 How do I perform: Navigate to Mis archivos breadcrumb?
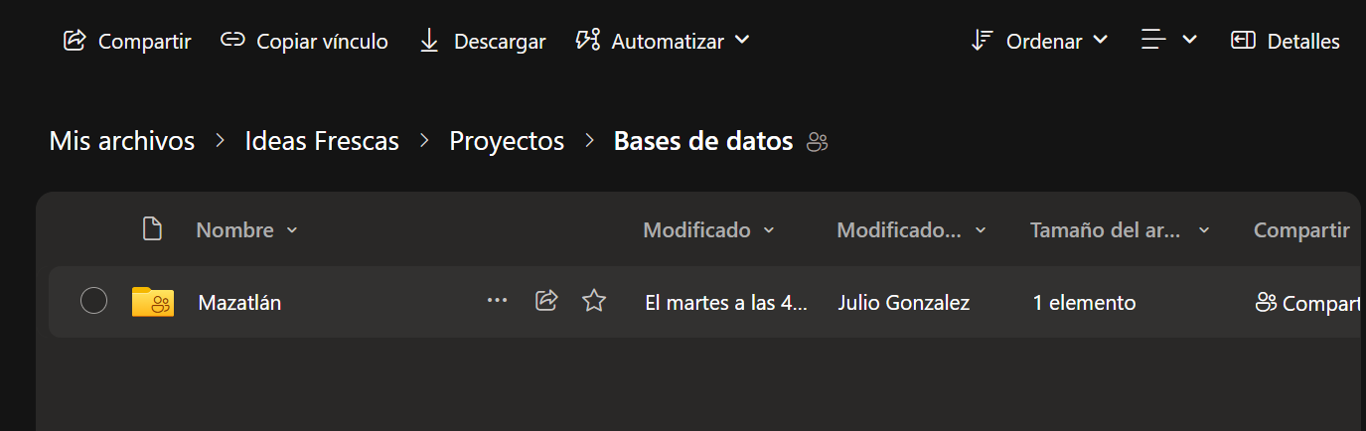tap(121, 141)
